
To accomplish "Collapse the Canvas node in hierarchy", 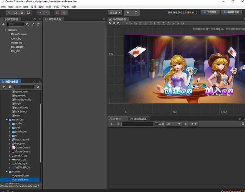I will (5, 30).
